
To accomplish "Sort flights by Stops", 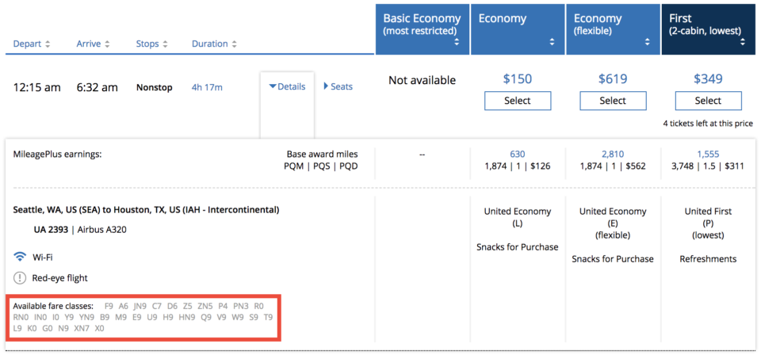I will tap(152, 44).
